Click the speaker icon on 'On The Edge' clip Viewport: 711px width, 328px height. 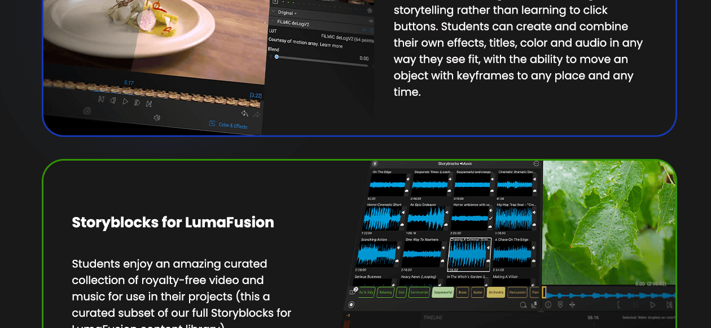point(409,180)
